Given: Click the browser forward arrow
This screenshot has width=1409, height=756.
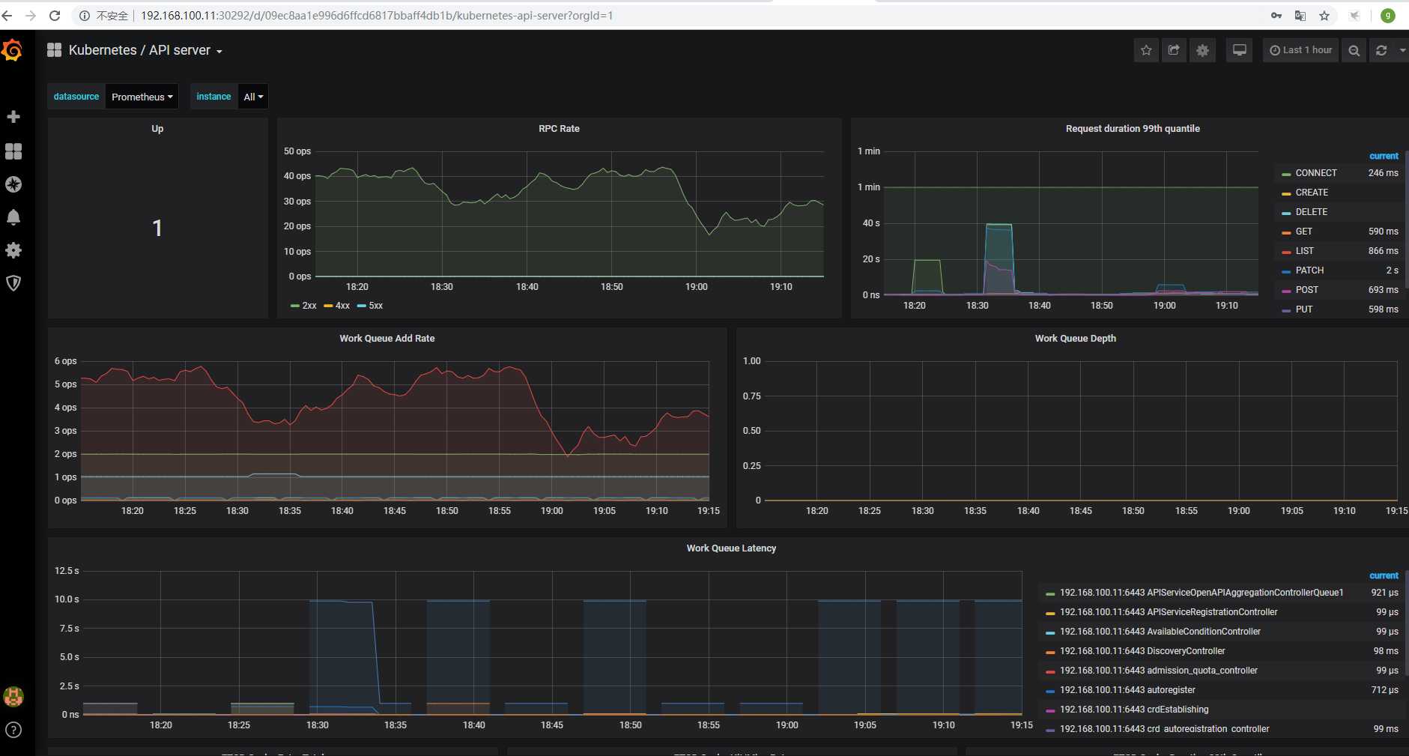Looking at the screenshot, I should pos(31,15).
